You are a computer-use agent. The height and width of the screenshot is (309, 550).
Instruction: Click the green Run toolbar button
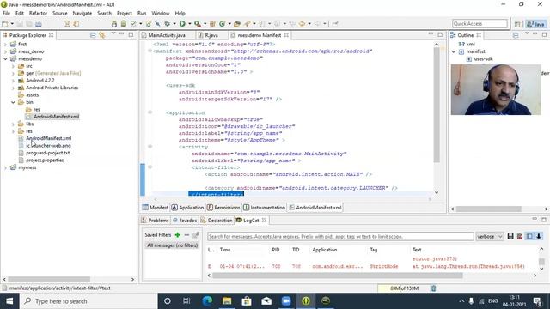182,24
